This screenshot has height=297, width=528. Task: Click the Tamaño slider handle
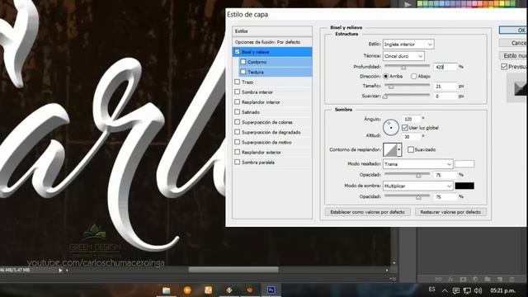391,87
